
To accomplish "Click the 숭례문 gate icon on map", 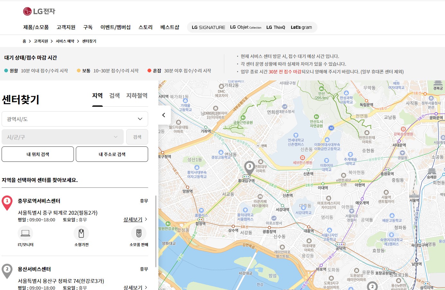I will pyautogui.click(x=432, y=171).
